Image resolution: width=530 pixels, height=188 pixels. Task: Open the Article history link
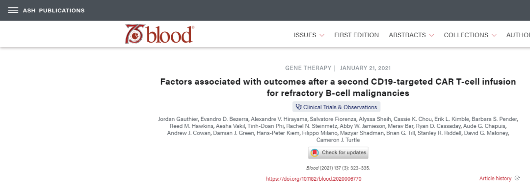(x=495, y=179)
